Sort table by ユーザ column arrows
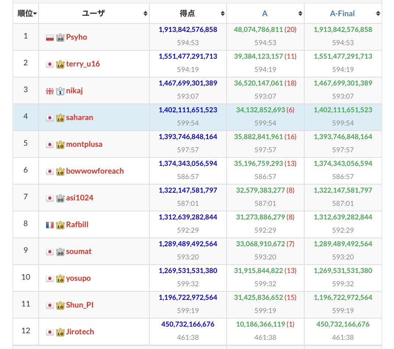Image resolution: width=394 pixels, height=349 pixels. (145, 14)
